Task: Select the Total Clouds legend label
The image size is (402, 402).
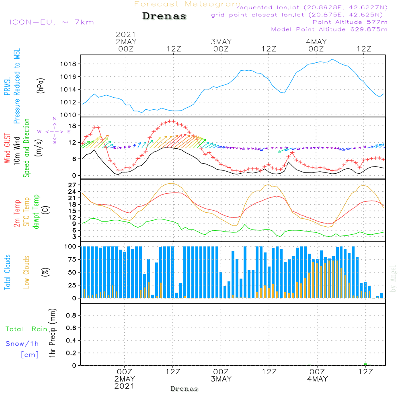Action: 7,272
